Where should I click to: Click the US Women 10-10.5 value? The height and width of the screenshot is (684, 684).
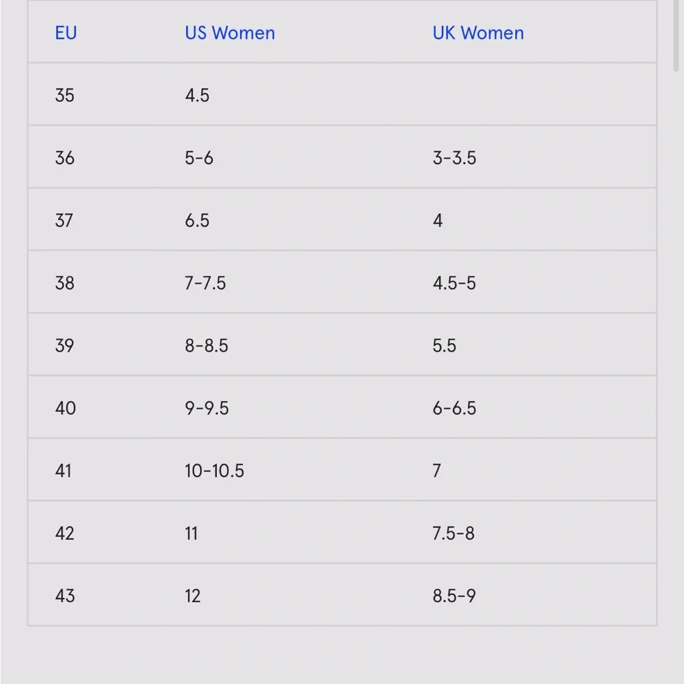coord(214,471)
